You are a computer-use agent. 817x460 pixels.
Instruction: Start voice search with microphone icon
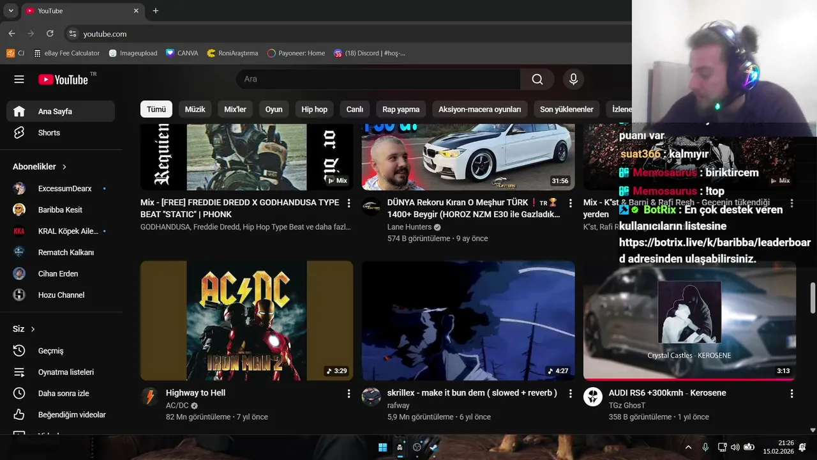(x=573, y=79)
